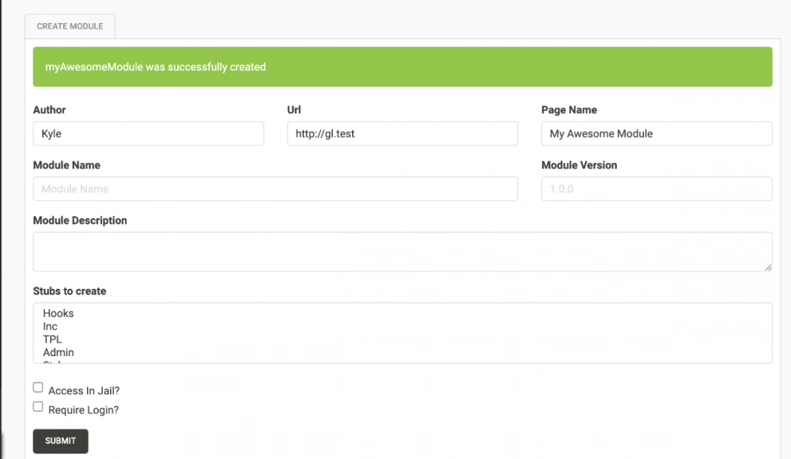Pick Admin in the stubs list

pyautogui.click(x=59, y=352)
